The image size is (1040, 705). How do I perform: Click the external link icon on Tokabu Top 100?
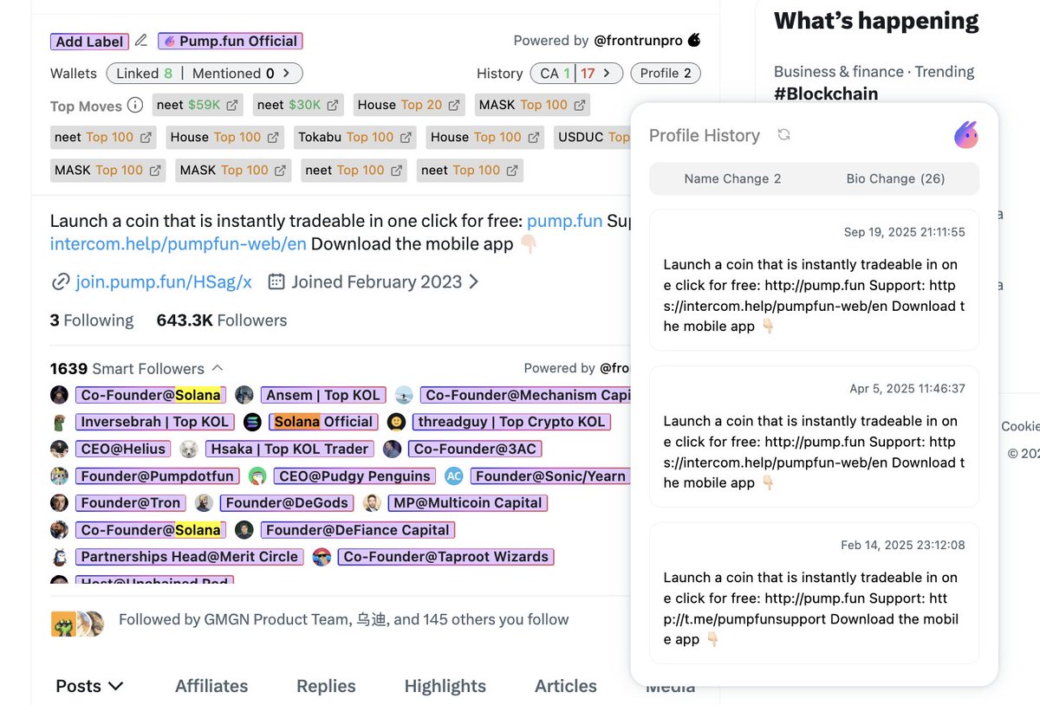click(406, 137)
